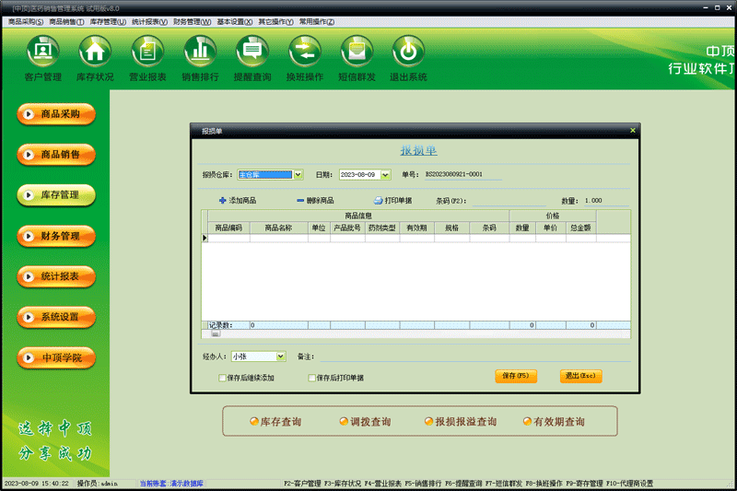The height and width of the screenshot is (491, 737).
Task: Select the 中顶学院 sidebar button
Action: [x=56, y=358]
